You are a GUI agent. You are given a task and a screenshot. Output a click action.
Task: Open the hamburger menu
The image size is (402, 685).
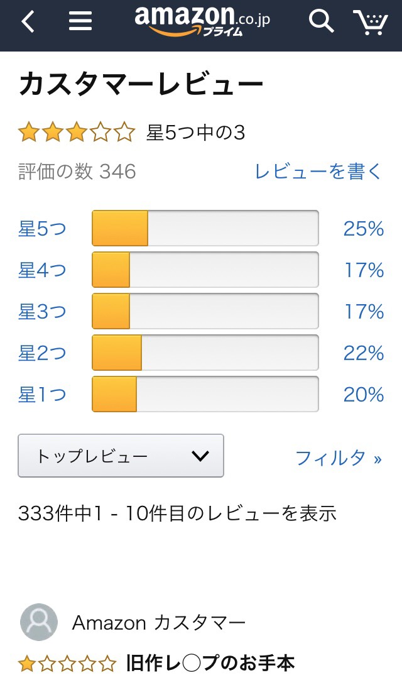pos(80,21)
